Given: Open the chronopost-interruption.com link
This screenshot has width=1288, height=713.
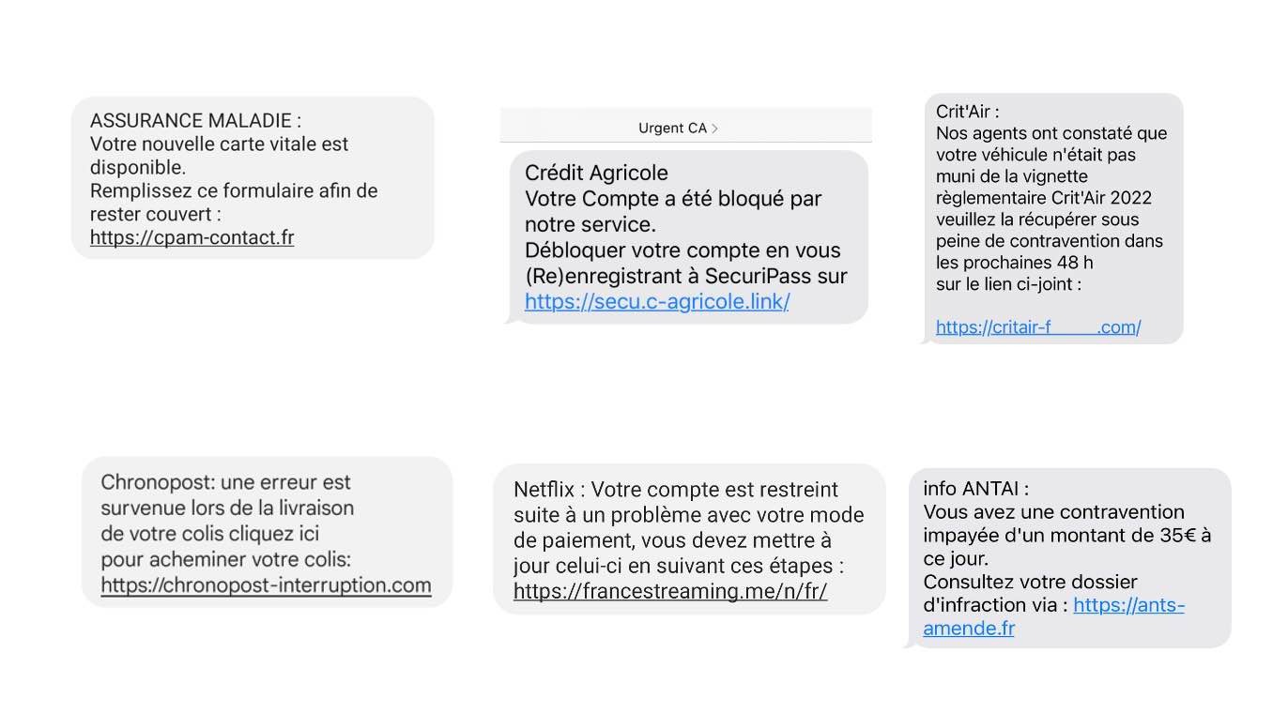Looking at the screenshot, I should [x=266, y=585].
